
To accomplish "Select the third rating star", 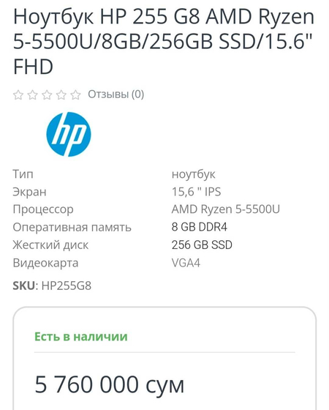I will click(x=47, y=94).
